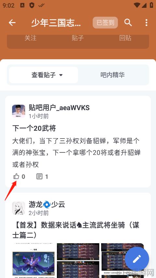Toggle the 已签到 sign-in button
This screenshot has height=278, width=156.
click(x=105, y=23)
